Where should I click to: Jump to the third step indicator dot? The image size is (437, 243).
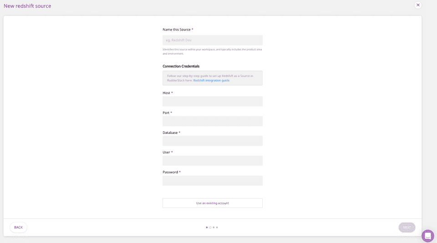213,228
